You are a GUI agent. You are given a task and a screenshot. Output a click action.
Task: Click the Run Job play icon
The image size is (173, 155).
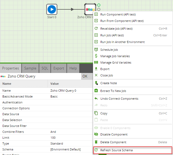(x=96, y=35)
